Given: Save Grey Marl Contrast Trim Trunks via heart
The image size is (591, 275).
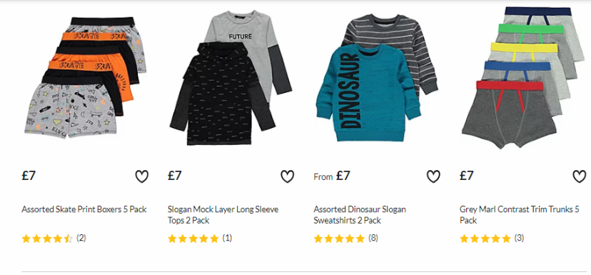Looking at the screenshot, I should 580,176.
